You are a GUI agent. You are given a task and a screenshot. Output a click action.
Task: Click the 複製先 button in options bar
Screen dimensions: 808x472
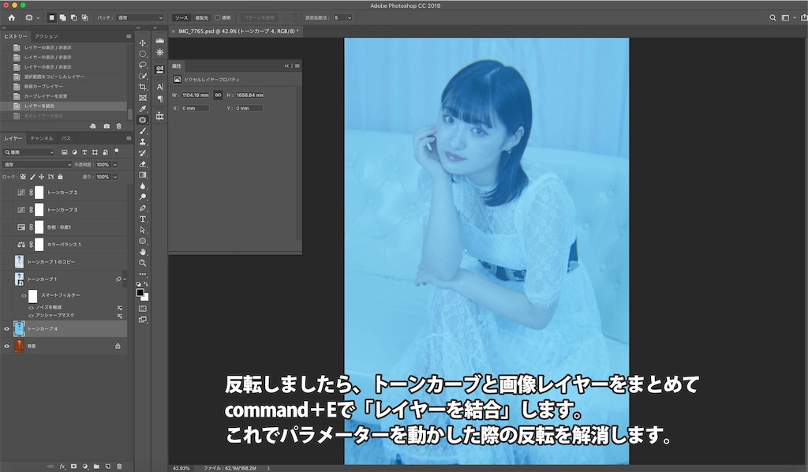(200, 17)
